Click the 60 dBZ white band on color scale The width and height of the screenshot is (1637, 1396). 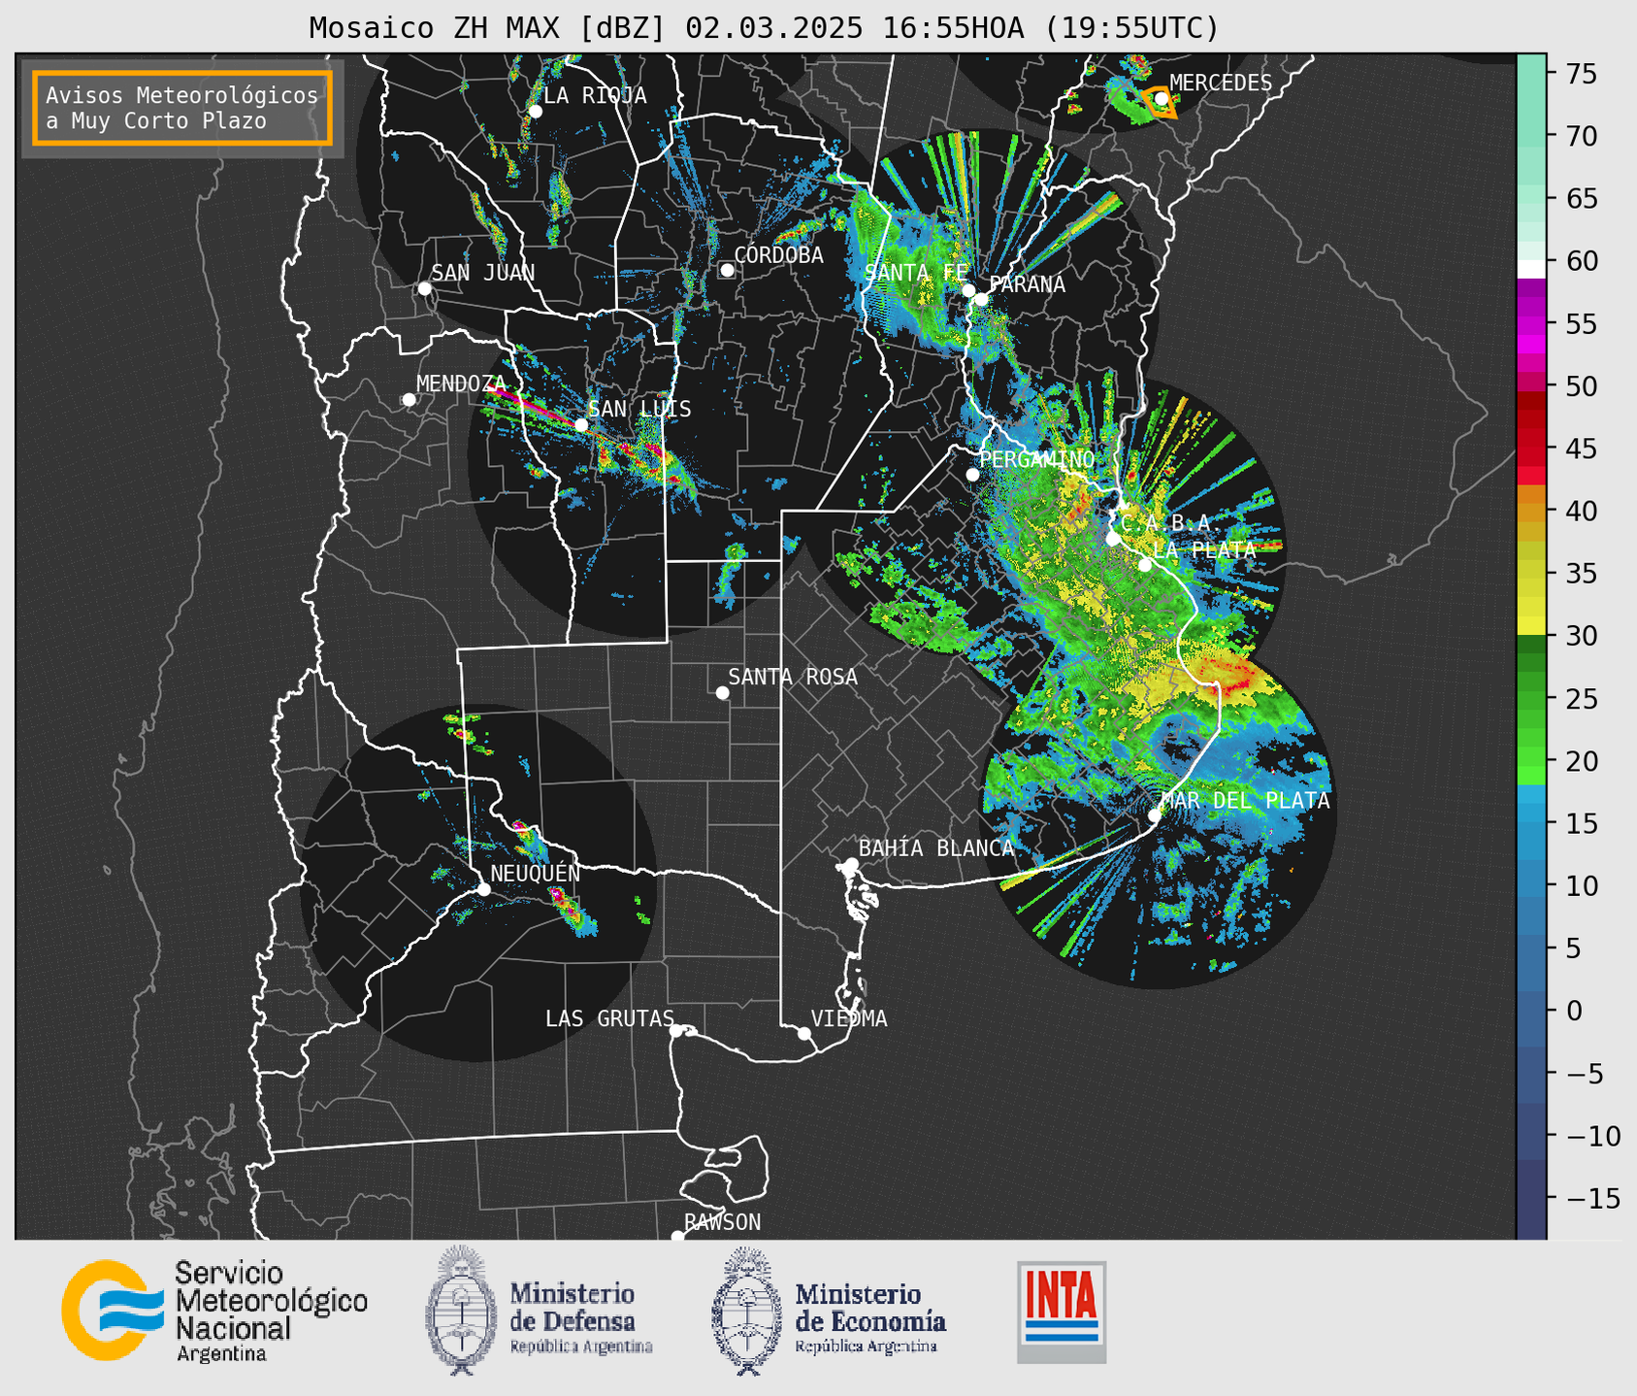1531,268
